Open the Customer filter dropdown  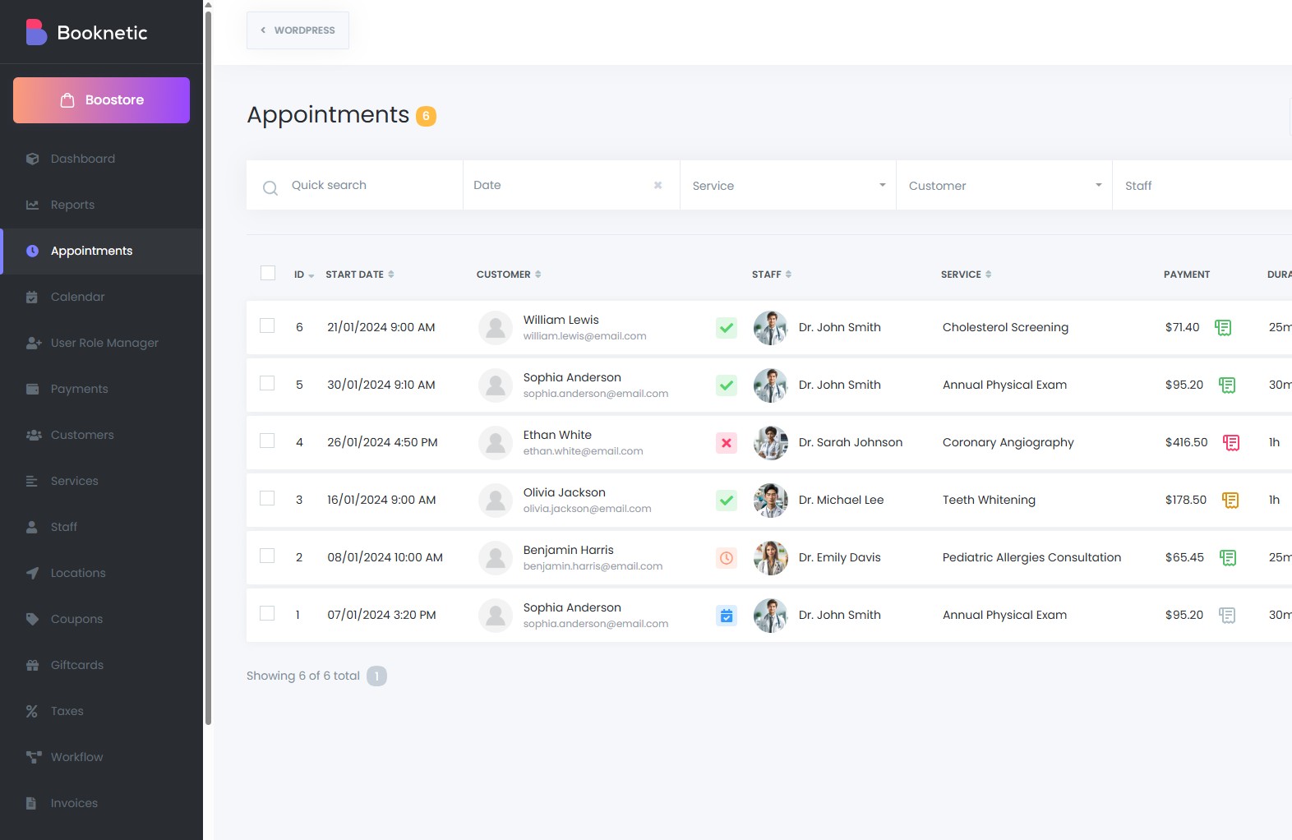(1004, 186)
